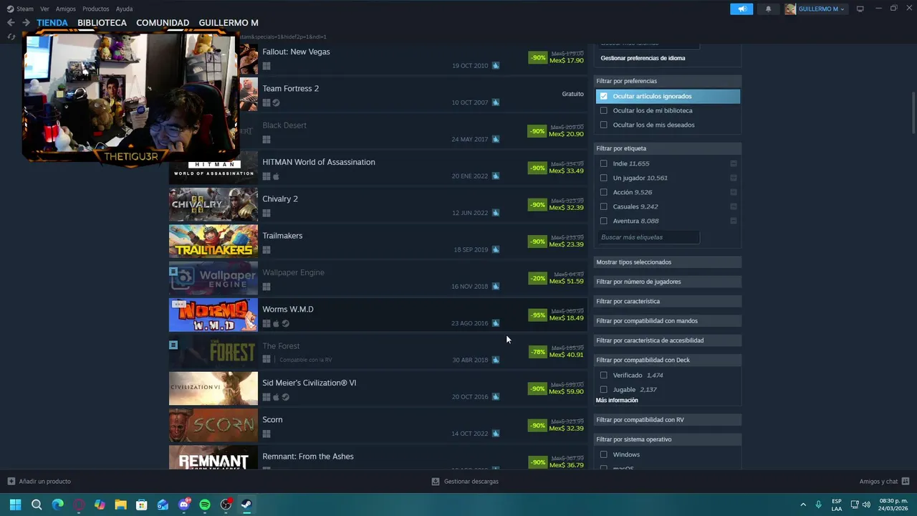The height and width of the screenshot is (516, 917).
Task: Open the Productos menu
Action: (x=96, y=9)
